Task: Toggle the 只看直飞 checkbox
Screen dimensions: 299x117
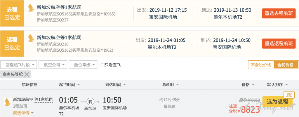Action: point(102,65)
